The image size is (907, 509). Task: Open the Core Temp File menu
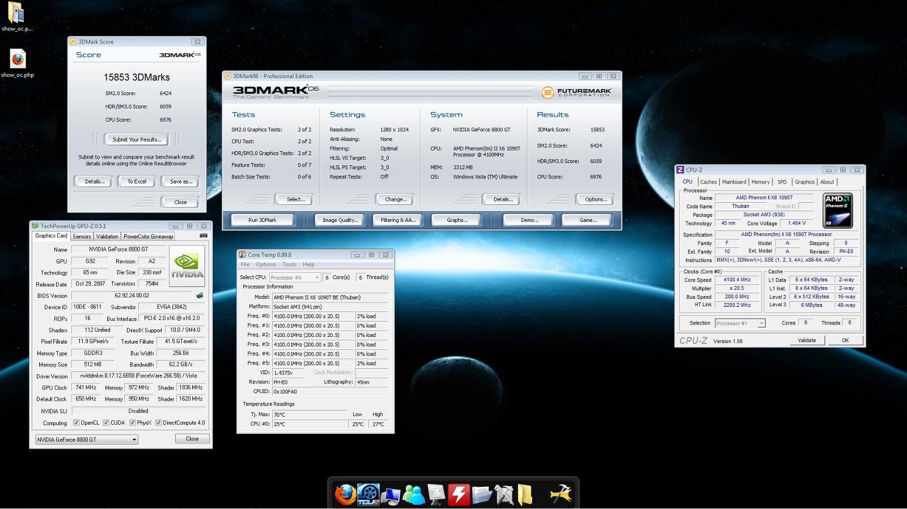245,264
